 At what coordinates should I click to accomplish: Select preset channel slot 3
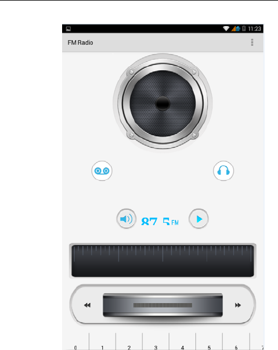click(x=156, y=341)
